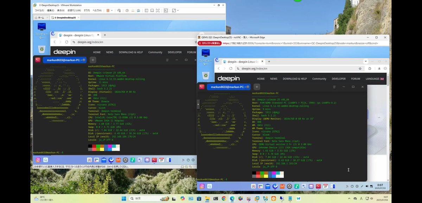Open extensions puzzle icon in QEMU guest browser
Screen dimensions: 422x203
[x=370, y=68]
